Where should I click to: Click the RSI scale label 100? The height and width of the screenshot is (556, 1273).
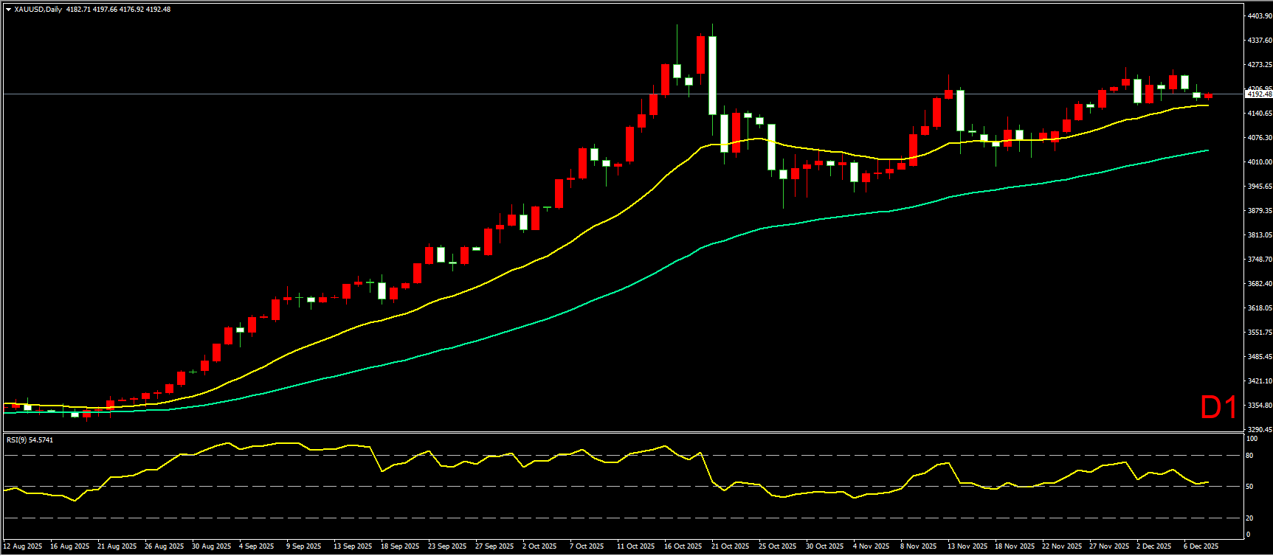click(x=1251, y=439)
